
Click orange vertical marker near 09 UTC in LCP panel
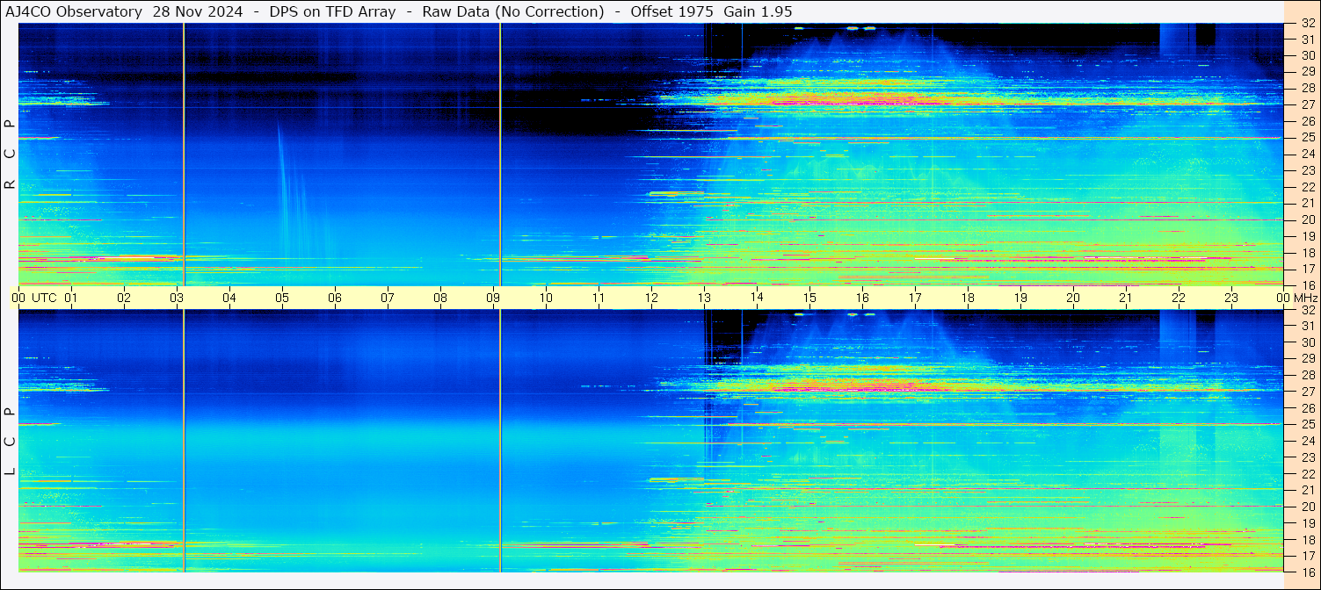point(499,439)
